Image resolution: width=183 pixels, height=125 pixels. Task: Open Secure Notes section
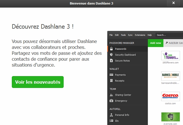(128, 61)
